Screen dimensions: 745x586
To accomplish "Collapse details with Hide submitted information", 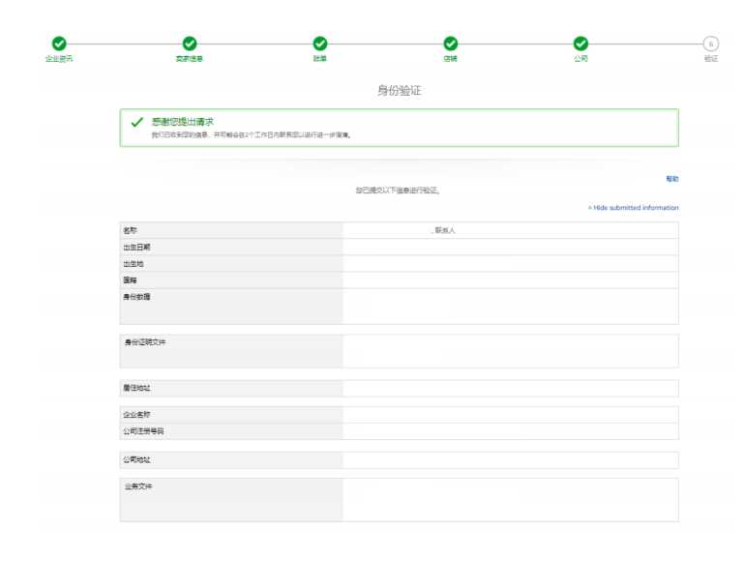I will click(633, 208).
